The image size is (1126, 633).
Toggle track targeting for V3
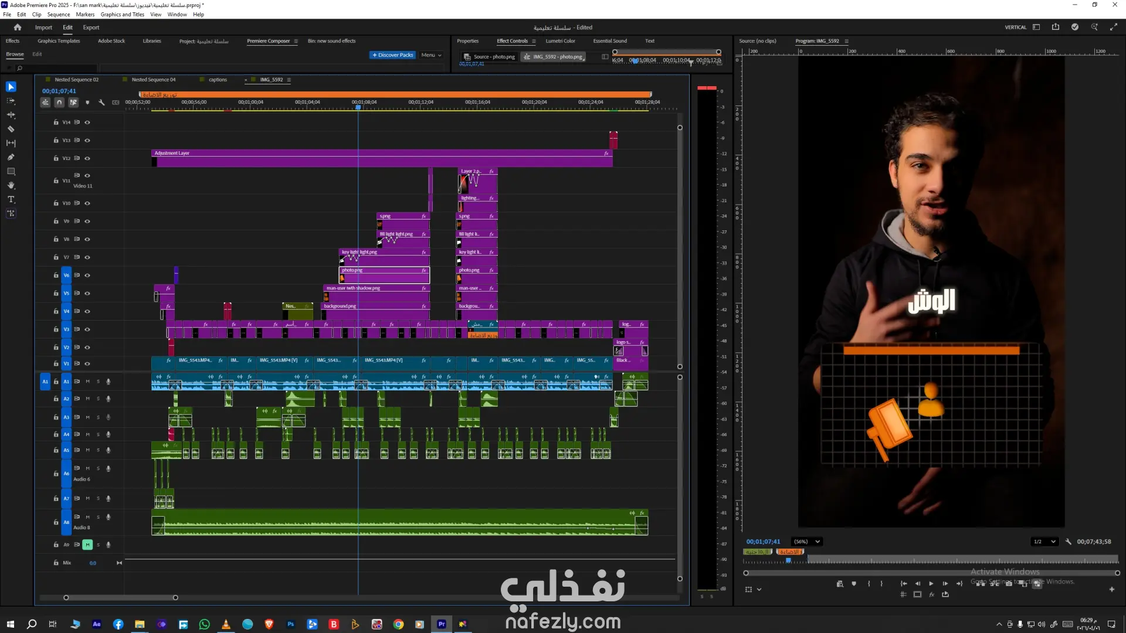pos(66,329)
